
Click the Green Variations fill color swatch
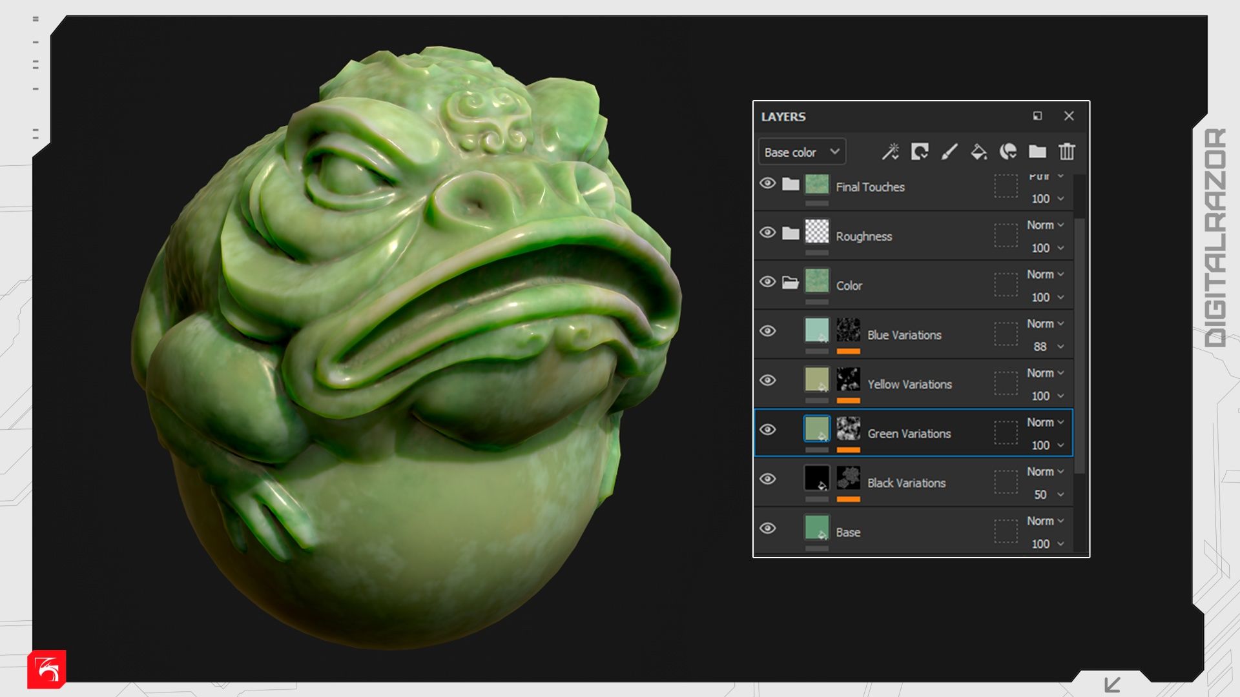point(816,429)
